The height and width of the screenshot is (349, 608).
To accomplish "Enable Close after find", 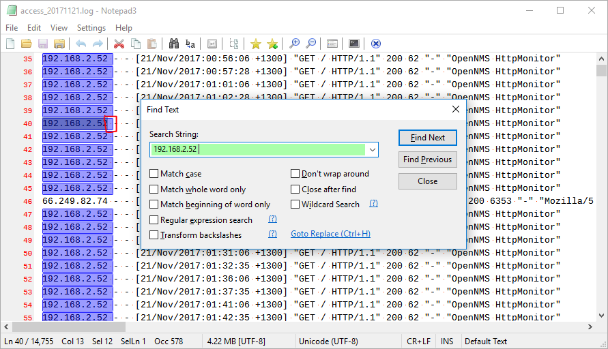I will (x=295, y=189).
